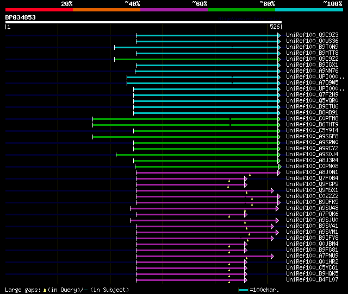348x294 pixels.
Task: Select the UniRef100_A7Q9W5 label
Action: click(x=312, y=83)
